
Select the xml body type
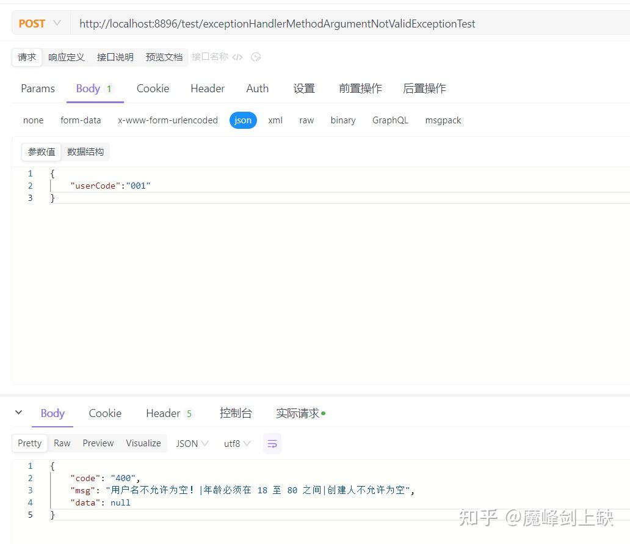point(275,120)
